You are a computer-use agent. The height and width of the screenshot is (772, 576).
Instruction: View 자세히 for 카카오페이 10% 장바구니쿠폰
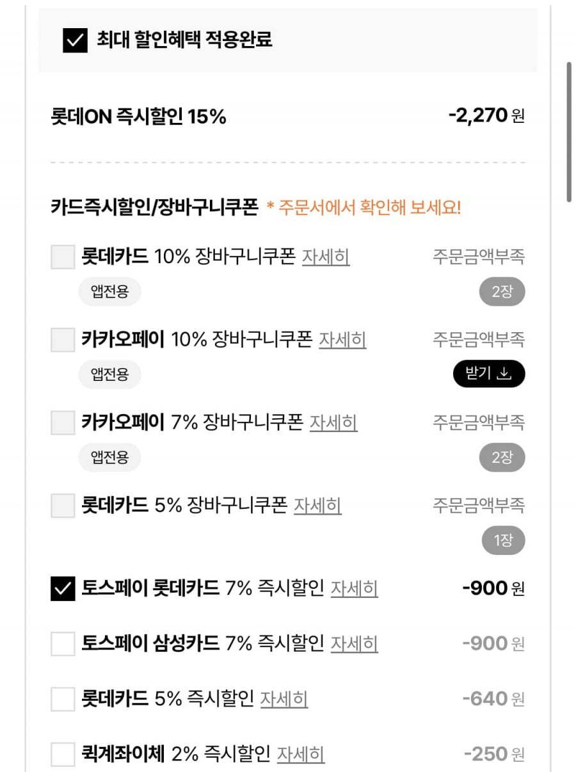(x=342, y=339)
